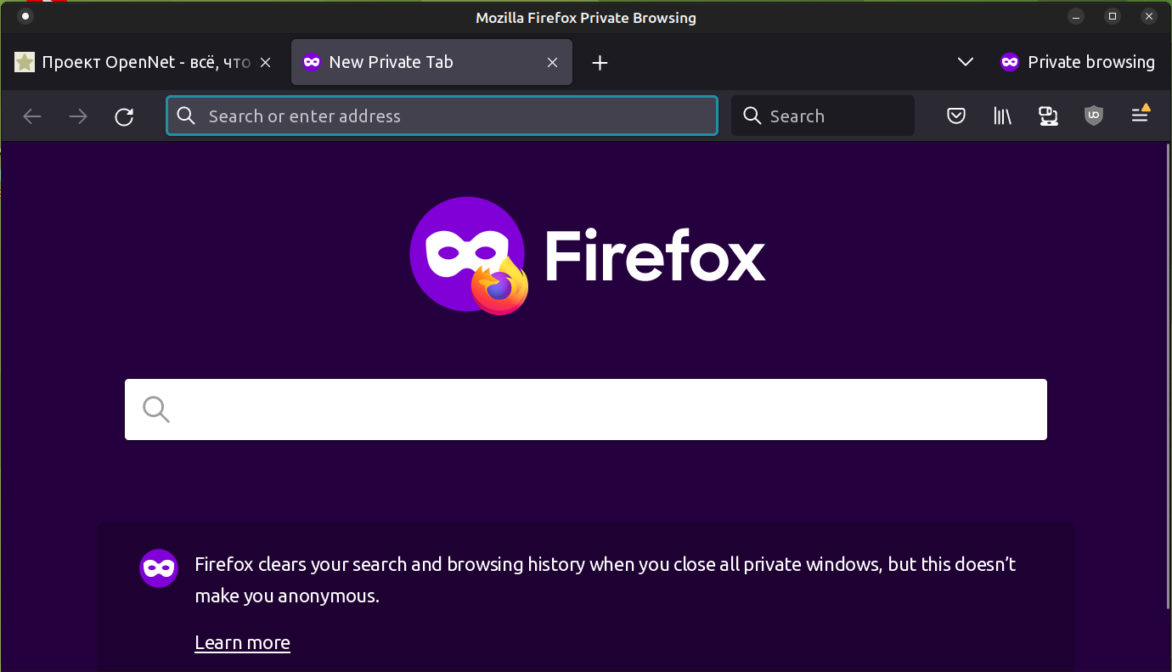The height and width of the screenshot is (672, 1172).
Task: Click the magnifier icon in toolbar Search box
Action: [x=752, y=116]
